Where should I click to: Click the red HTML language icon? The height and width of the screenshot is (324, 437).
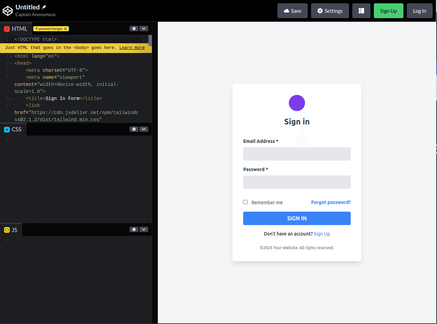(7, 28)
